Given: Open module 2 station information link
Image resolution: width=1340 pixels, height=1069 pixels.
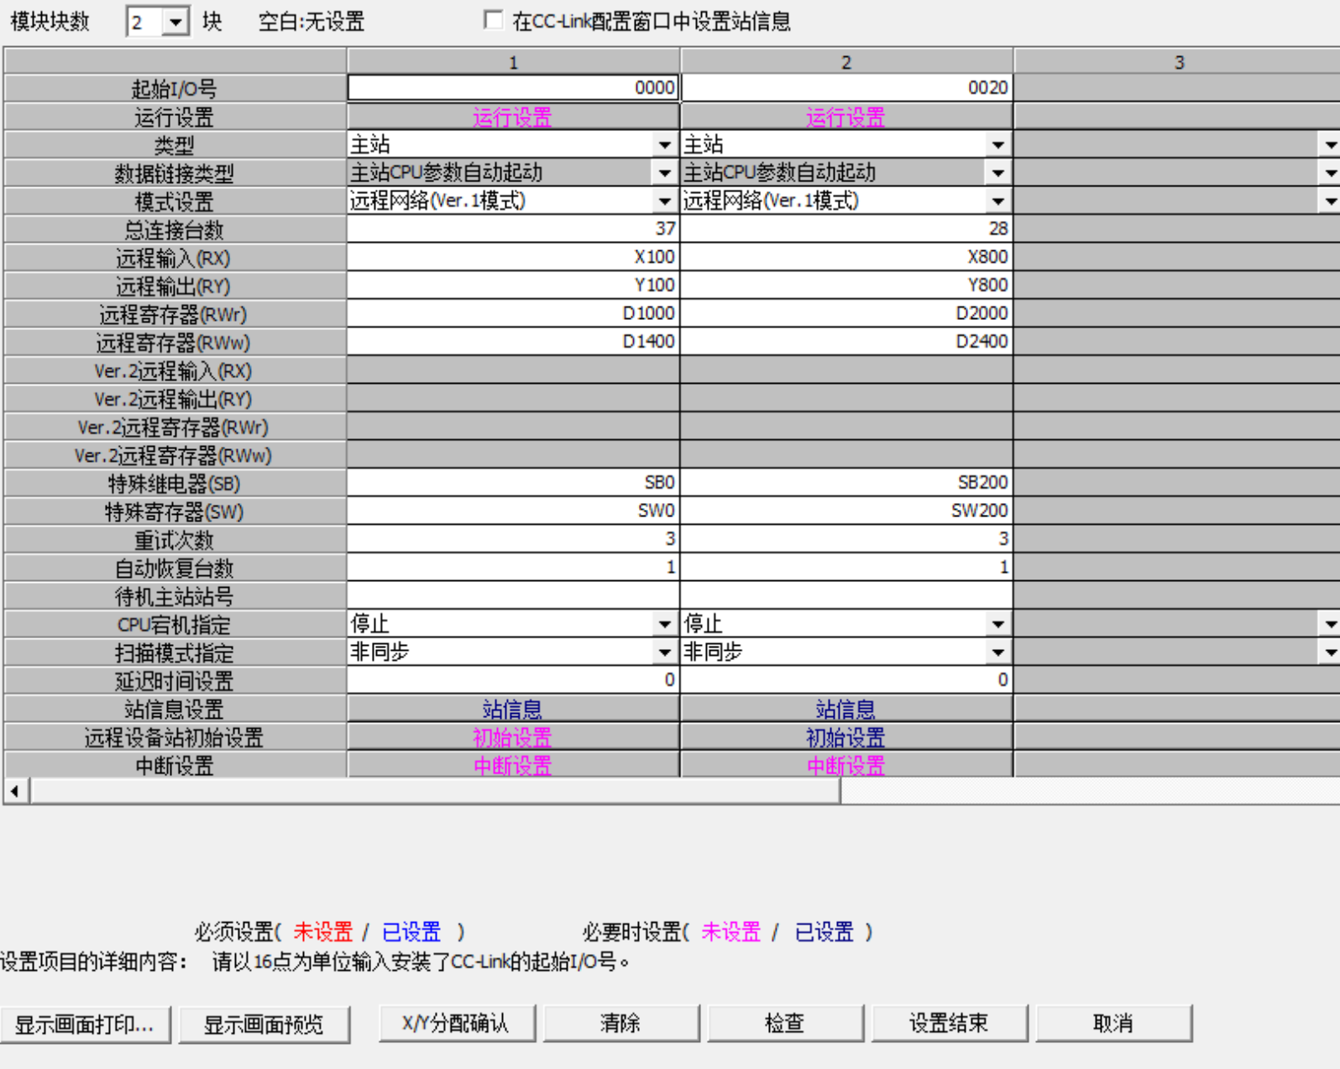Looking at the screenshot, I should [x=845, y=710].
